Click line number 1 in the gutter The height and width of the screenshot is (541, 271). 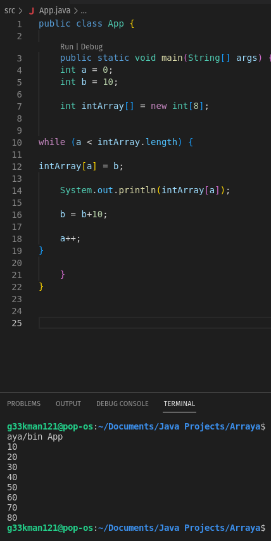(19, 24)
